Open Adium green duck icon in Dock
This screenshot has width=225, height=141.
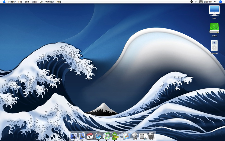[115, 136]
